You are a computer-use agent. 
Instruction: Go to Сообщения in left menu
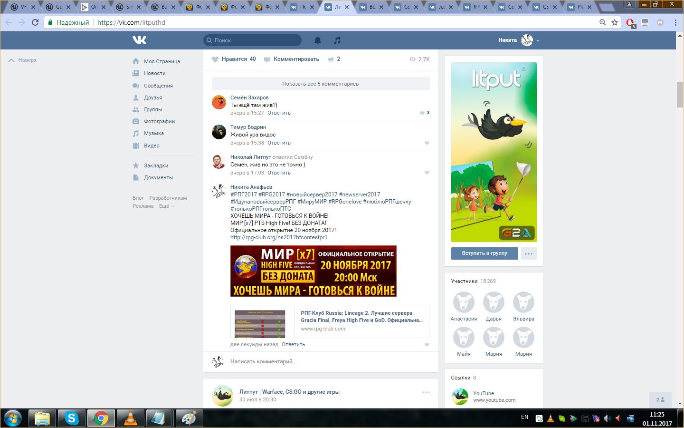coord(158,86)
